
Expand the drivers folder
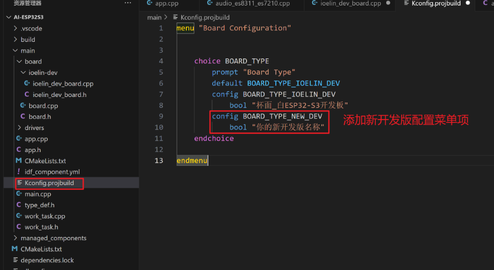pyautogui.click(x=19, y=128)
